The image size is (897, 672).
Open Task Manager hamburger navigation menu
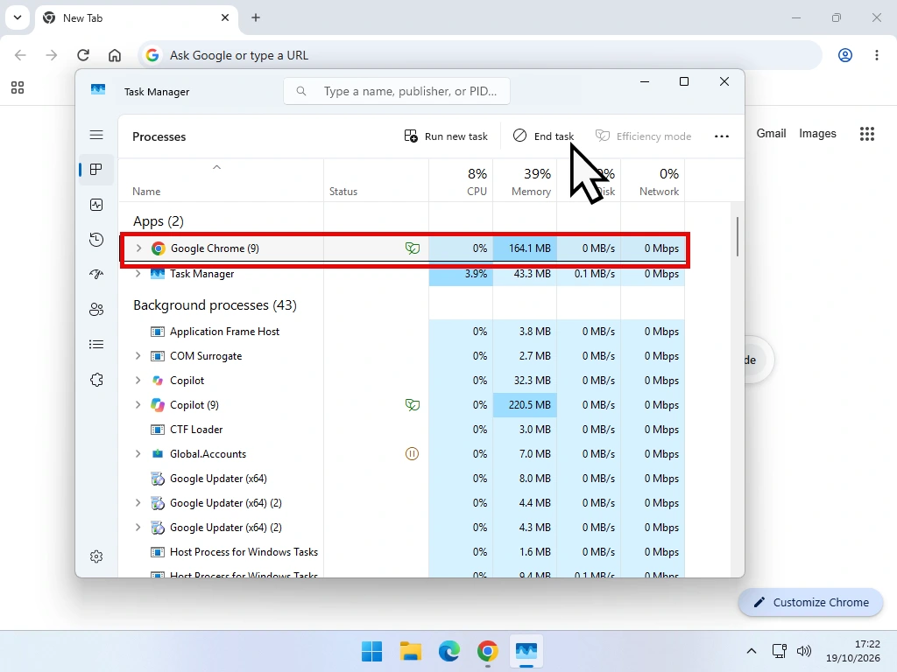click(x=96, y=135)
